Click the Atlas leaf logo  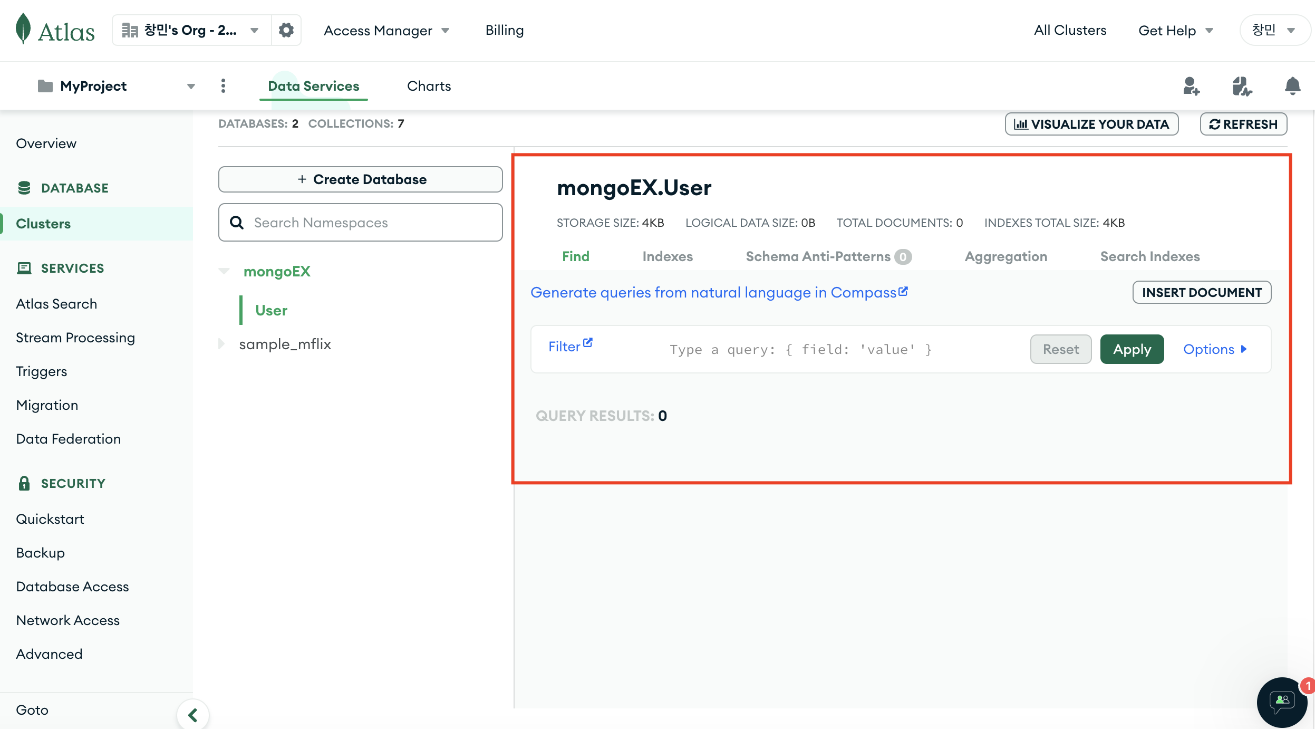tap(23, 30)
